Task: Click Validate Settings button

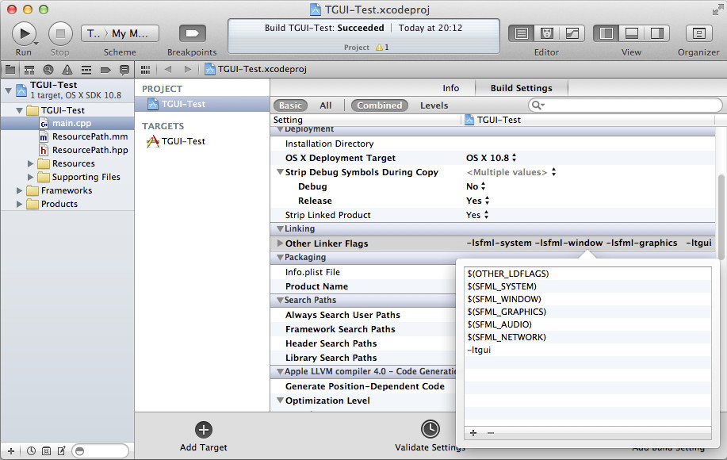Action: point(430,436)
